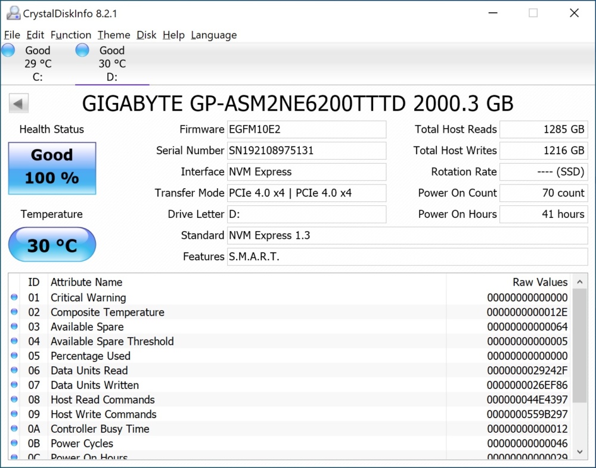Switch to the C: drive tab
This screenshot has width=596, height=468.
(38, 64)
